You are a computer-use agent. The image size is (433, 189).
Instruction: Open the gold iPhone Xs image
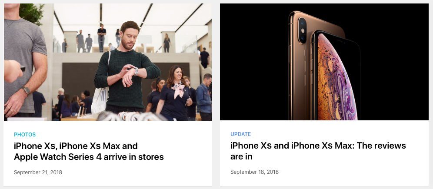tap(324, 62)
